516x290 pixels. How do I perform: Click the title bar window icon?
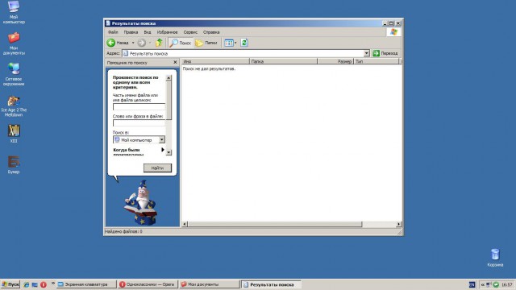pos(108,23)
